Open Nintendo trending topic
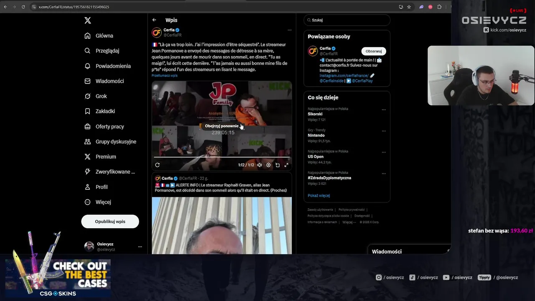535x301 pixels. tap(316, 135)
